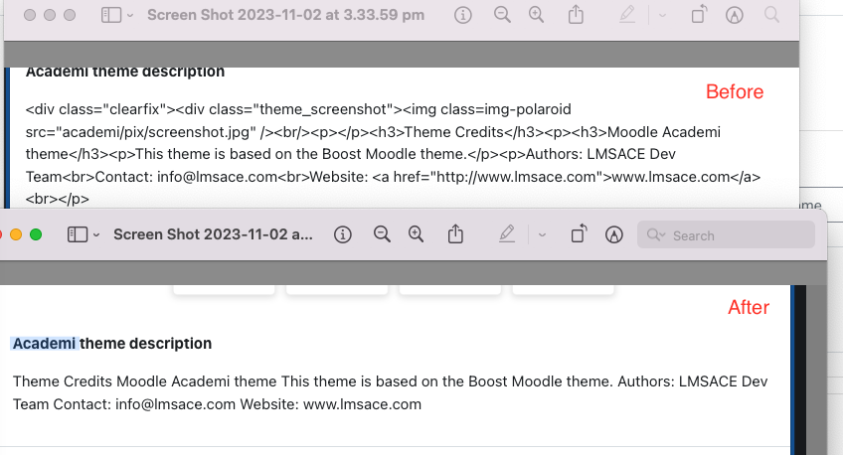The image size is (843, 455).
Task: Click the 'theme description' heading in the front window
Action: (146, 344)
